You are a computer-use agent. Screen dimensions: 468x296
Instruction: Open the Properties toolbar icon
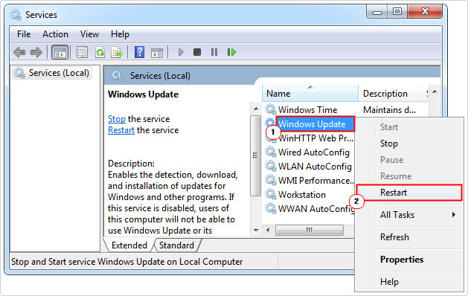(82, 53)
